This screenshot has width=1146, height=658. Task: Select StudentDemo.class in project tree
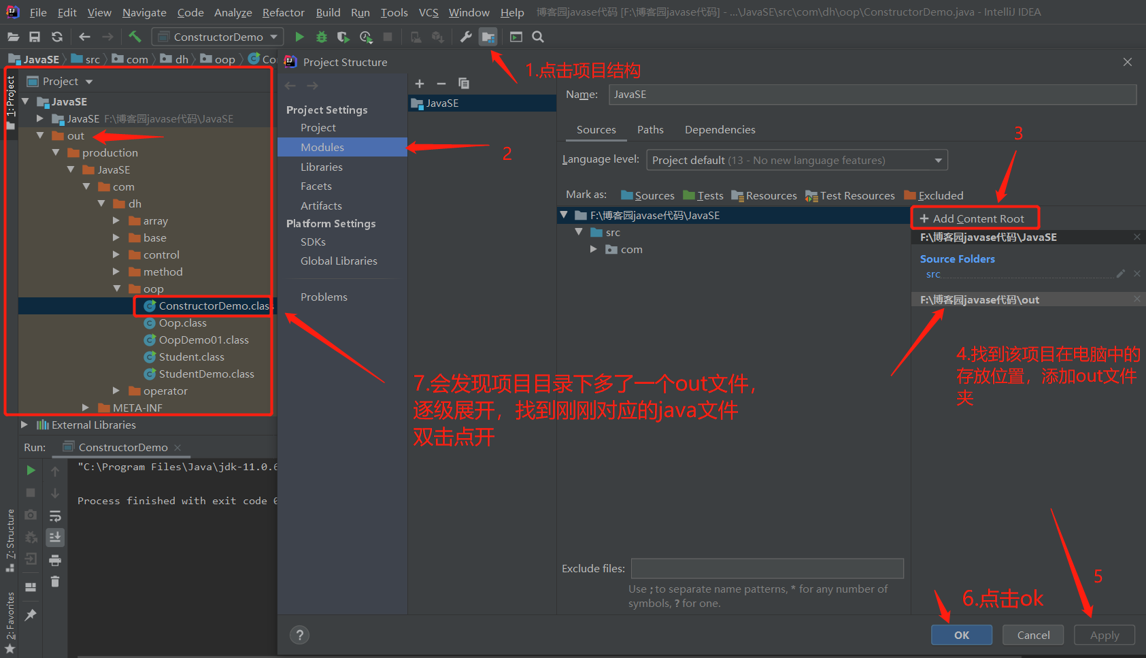199,374
